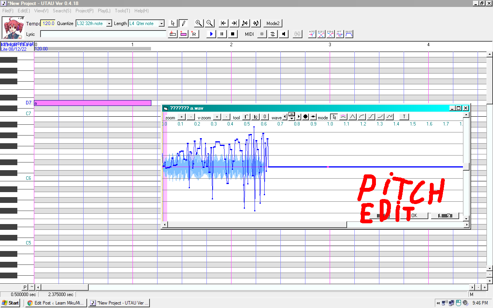Insert a rest with the R icon
Screen dimensions: 493x308
point(194,34)
